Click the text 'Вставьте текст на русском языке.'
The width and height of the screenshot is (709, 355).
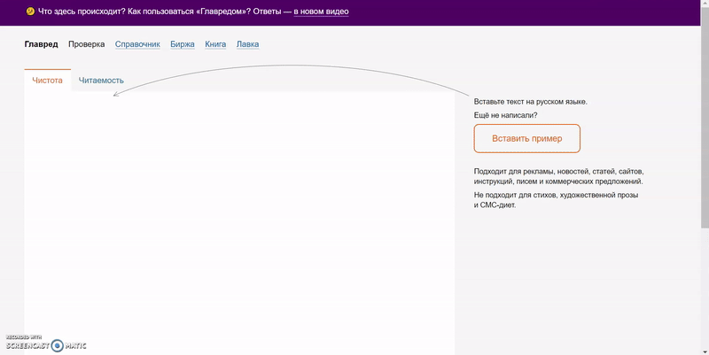click(530, 102)
